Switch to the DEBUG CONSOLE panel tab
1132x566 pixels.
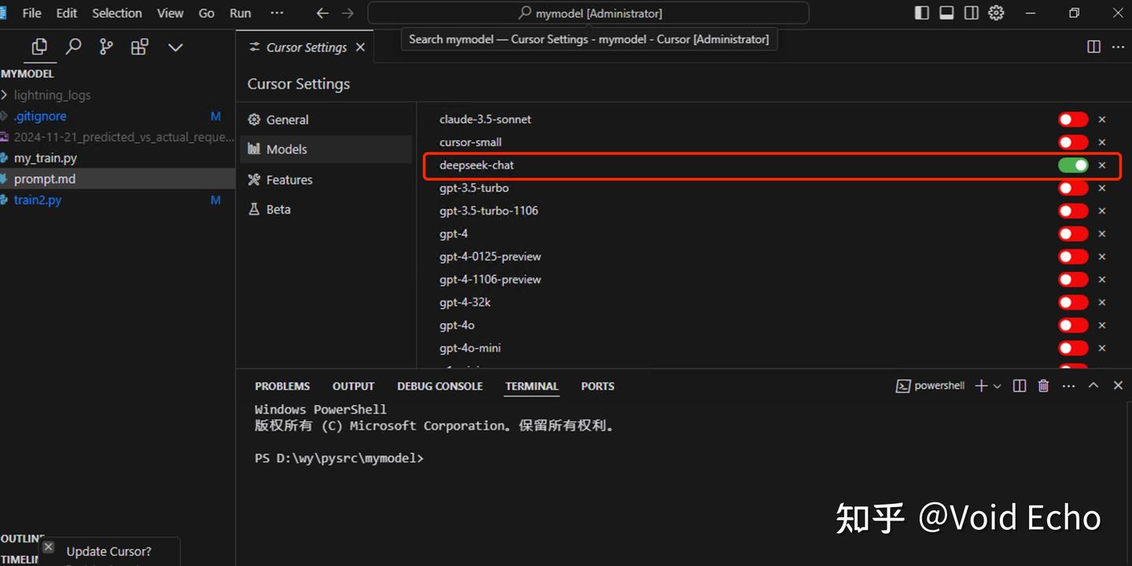tap(439, 386)
